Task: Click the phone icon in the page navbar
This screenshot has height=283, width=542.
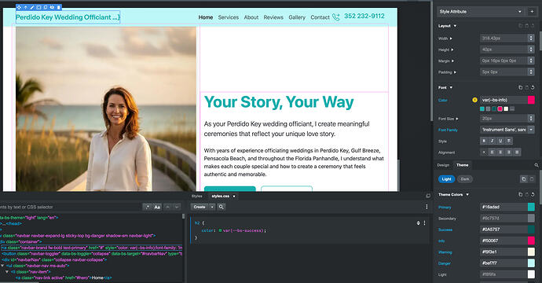Action: [336, 17]
